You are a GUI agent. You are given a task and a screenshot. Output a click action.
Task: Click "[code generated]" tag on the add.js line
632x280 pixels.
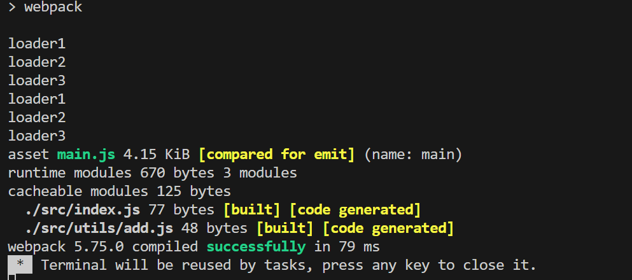click(388, 228)
